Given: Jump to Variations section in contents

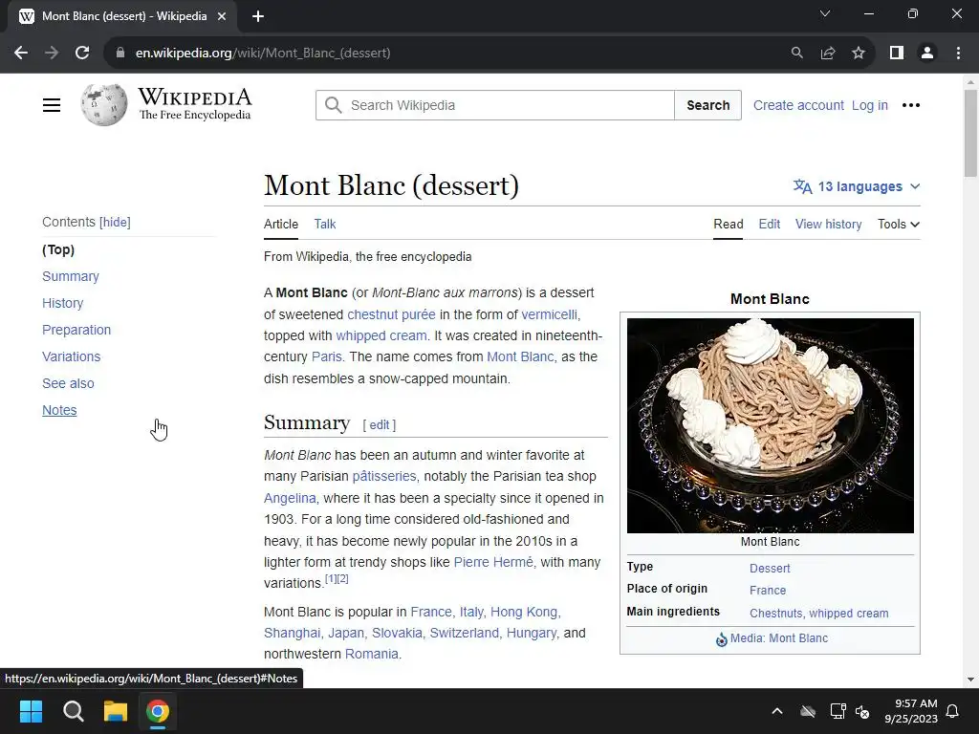Looking at the screenshot, I should click(71, 357).
